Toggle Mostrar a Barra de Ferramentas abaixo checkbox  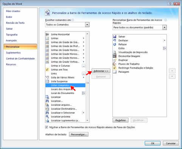(x=47, y=127)
